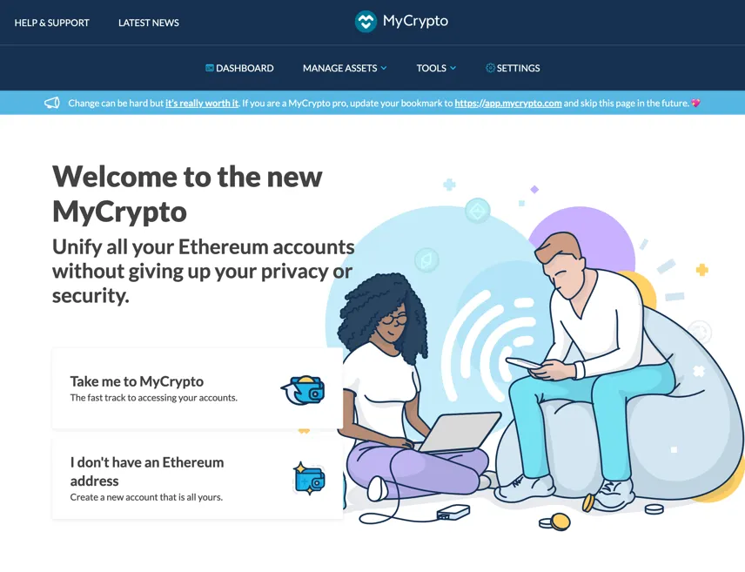The image size is (745, 572).
Task: Click the sparkle wallet icon for new address
Action: point(309,479)
